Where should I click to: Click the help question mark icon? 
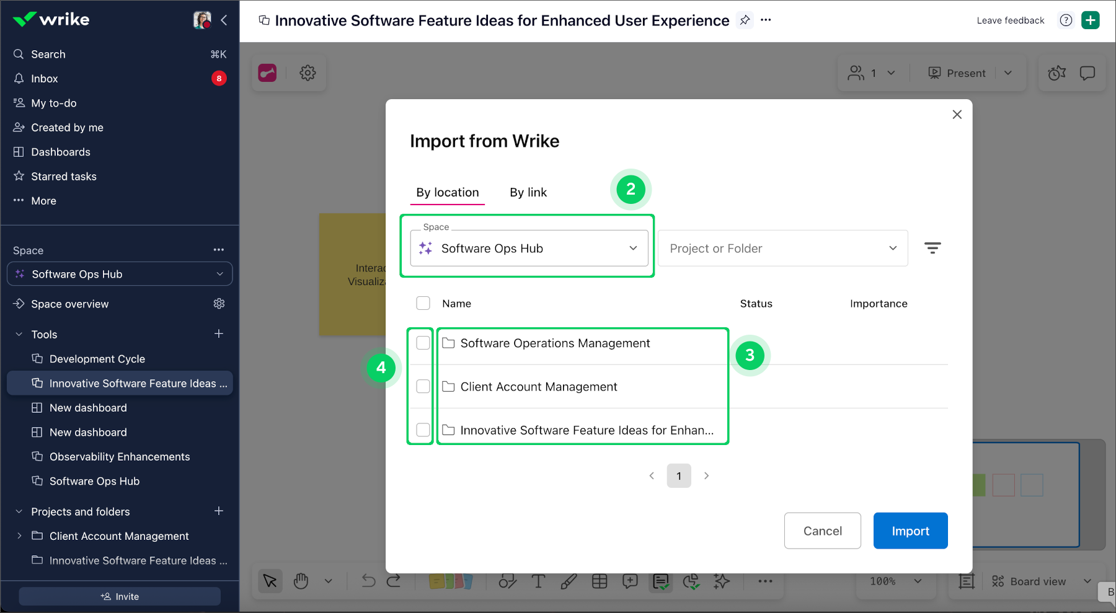(1066, 20)
